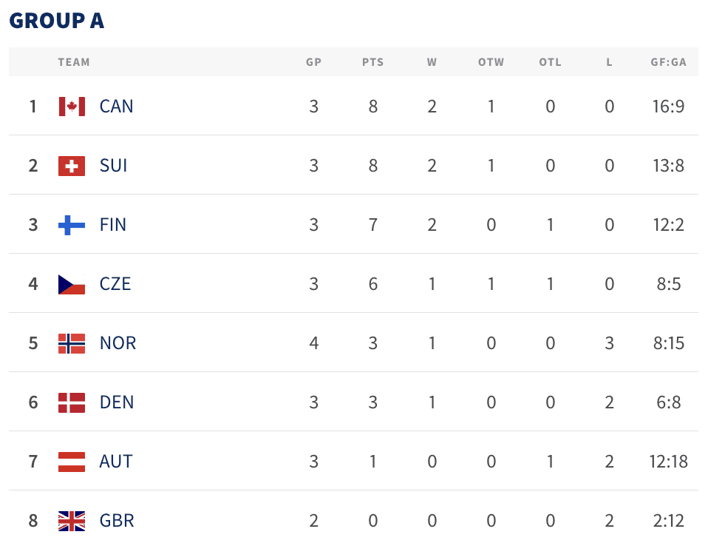
Task: Click the Norway flag icon
Action: coord(72,343)
